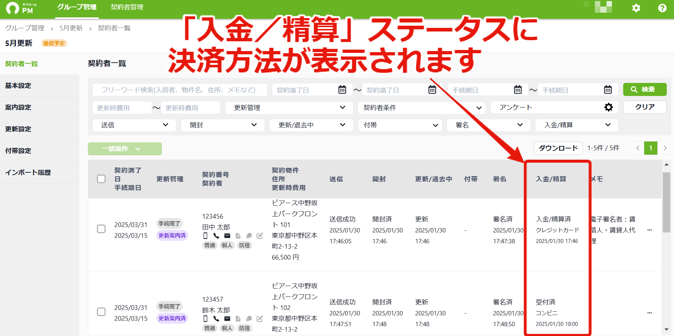This screenshot has height=336, width=674.
Task: Open calendar for first 契約満了日 field
Action: 342,89
